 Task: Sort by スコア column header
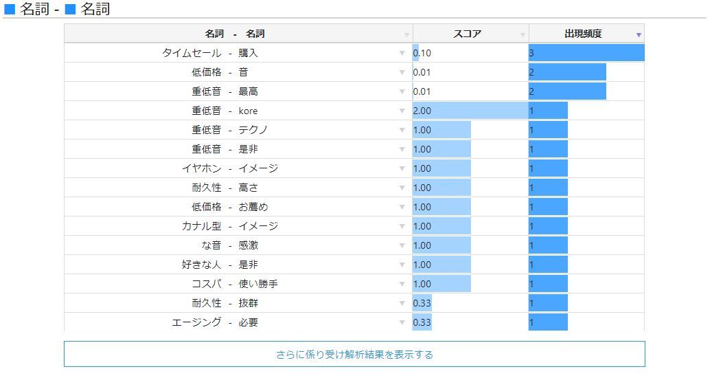coord(467,34)
